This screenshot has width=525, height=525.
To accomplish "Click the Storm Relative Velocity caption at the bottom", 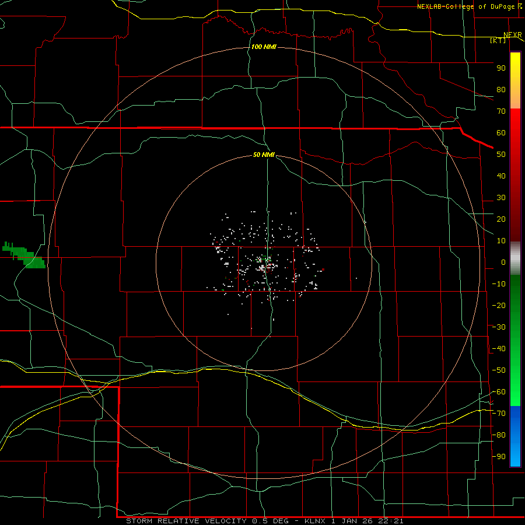I will pyautogui.click(x=264, y=521).
